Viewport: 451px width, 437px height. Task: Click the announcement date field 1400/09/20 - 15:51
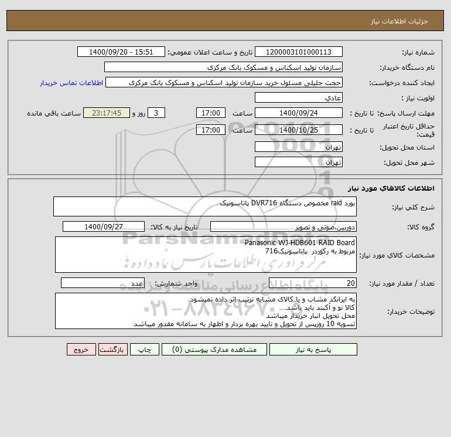(121, 52)
